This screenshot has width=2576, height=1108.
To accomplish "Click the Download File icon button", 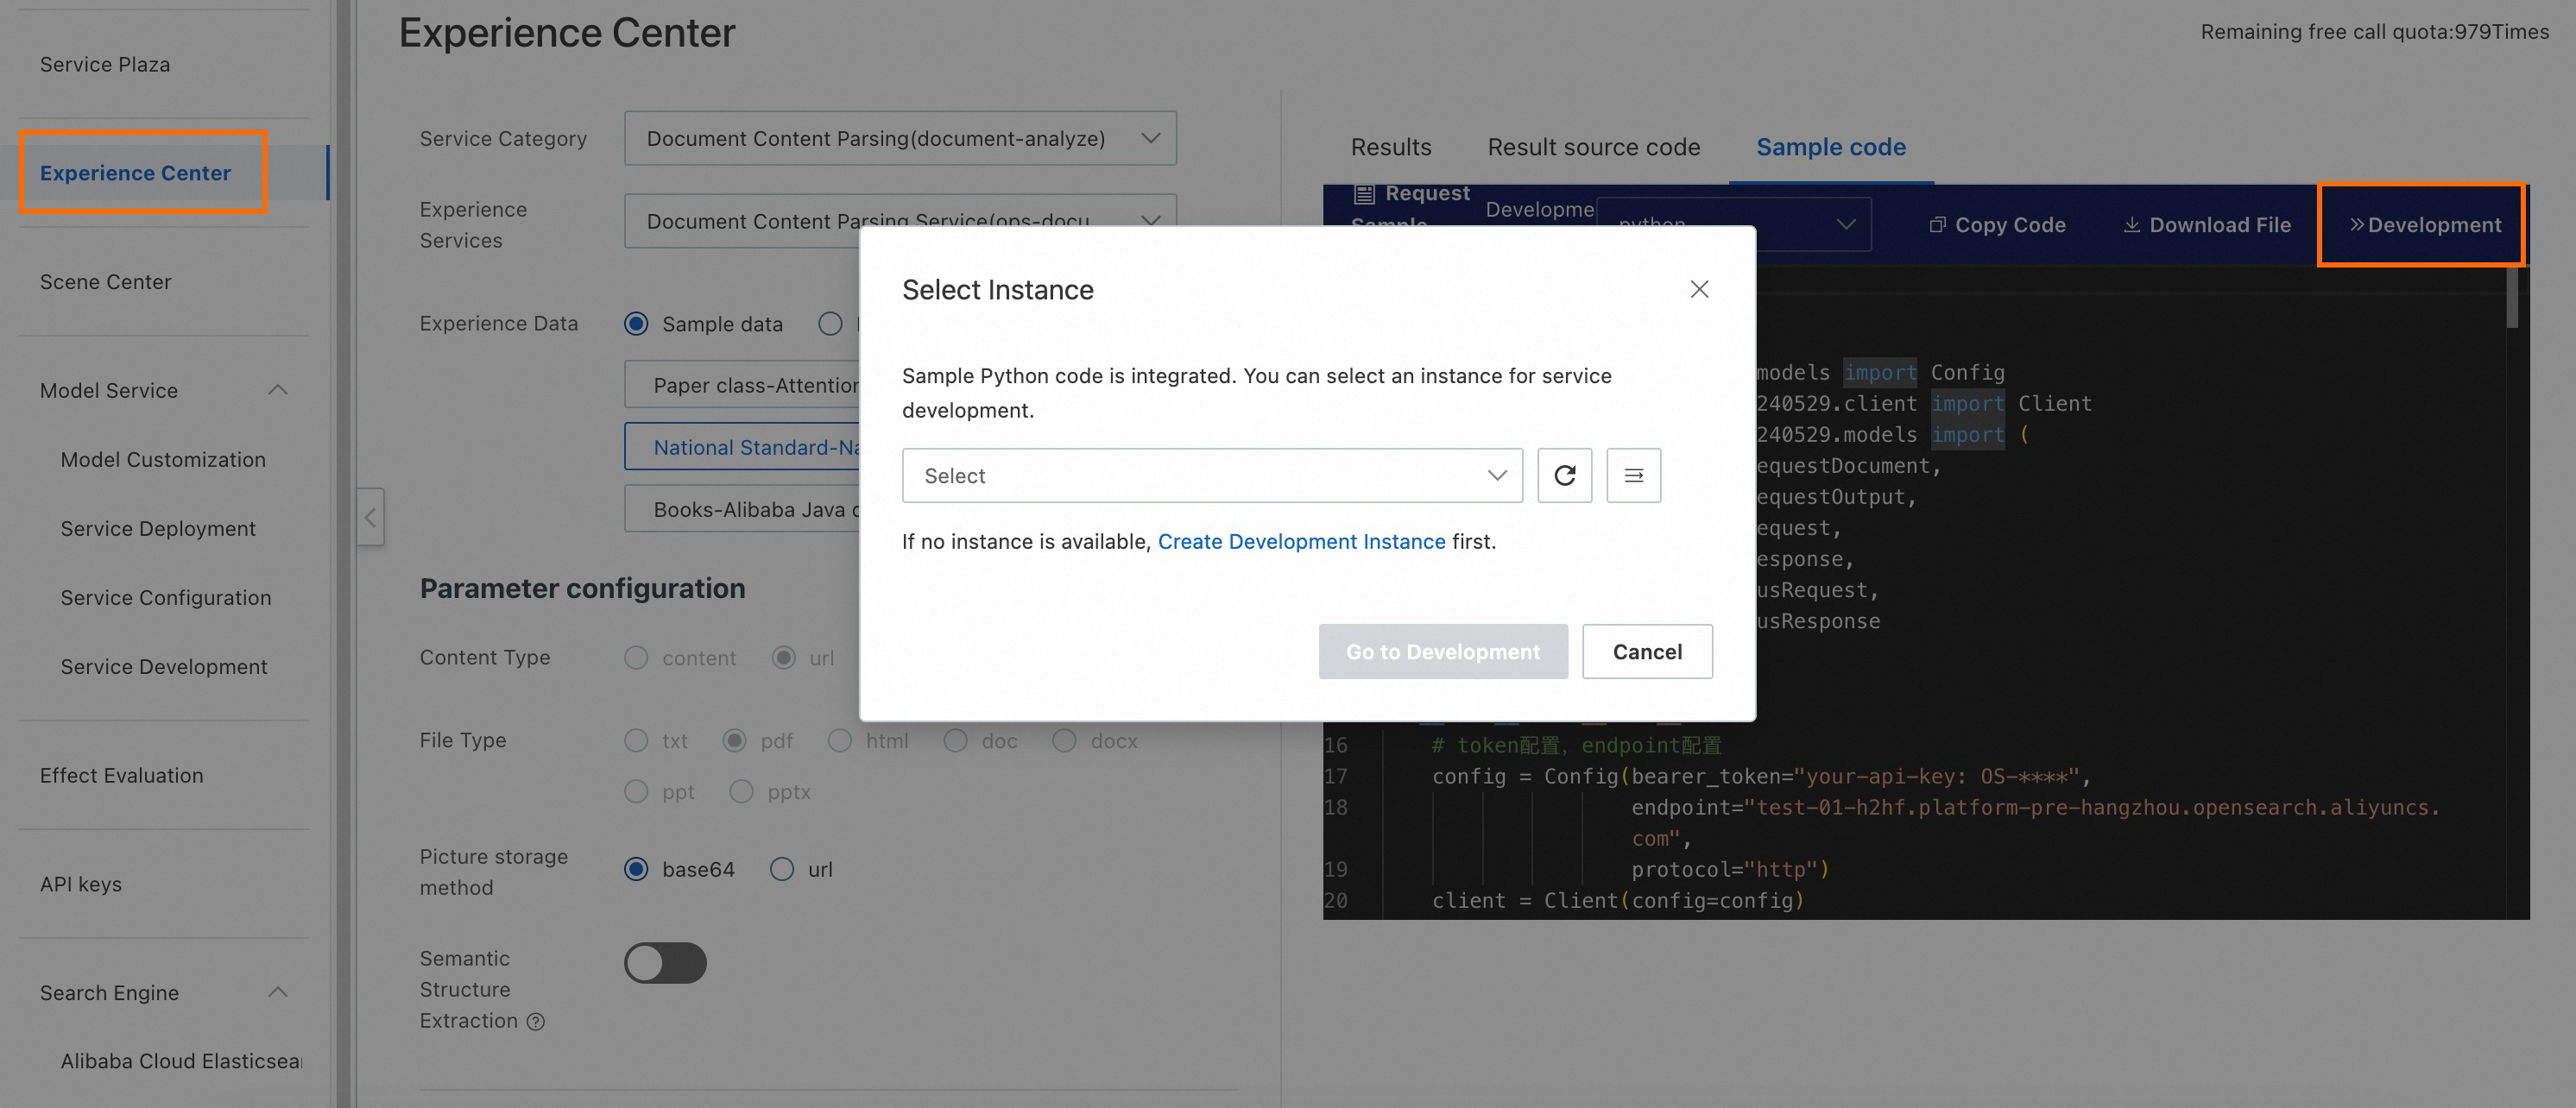I will tap(2206, 225).
